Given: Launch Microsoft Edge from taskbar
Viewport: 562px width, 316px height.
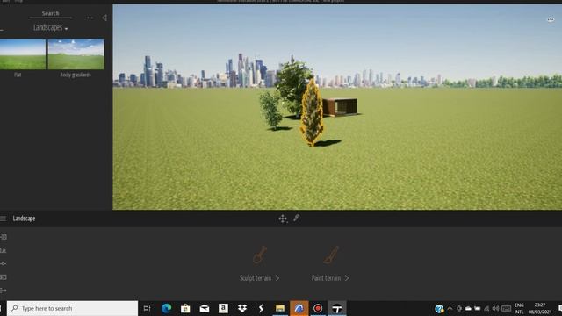Looking at the screenshot, I should coord(166,308).
